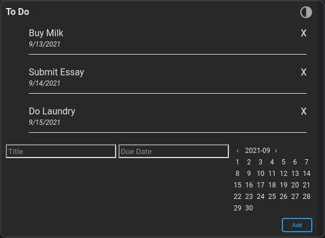Delete the Do Laundry task
This screenshot has width=325, height=238.
304,111
